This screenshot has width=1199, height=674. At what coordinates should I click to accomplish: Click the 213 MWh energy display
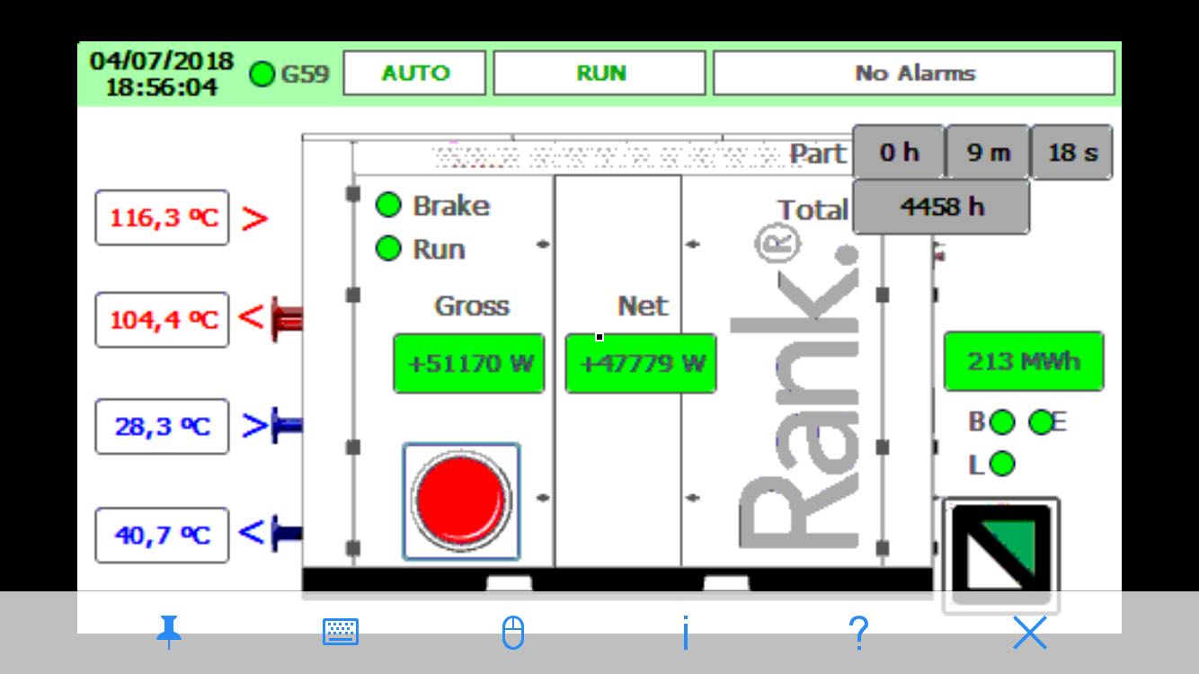1024,362
